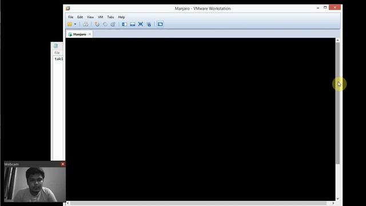Click the console view toolbar icon
Viewport: 366px width, 206px height.
[x=160, y=24]
